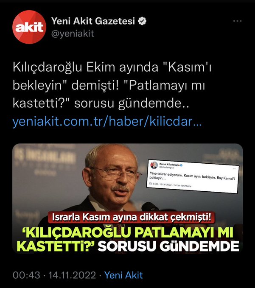Click the tweet text about Kılıçdaroğlu Ekim ayında
This screenshot has width=255, height=288.
click(x=112, y=85)
